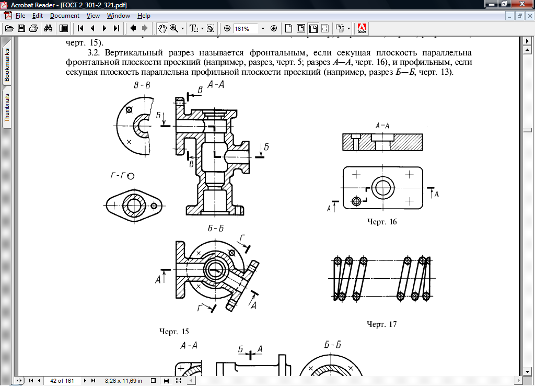This screenshot has height=386, width=535.
Task: Close the document child window
Action: pos(530,16)
